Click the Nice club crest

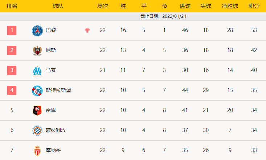(x=37, y=51)
